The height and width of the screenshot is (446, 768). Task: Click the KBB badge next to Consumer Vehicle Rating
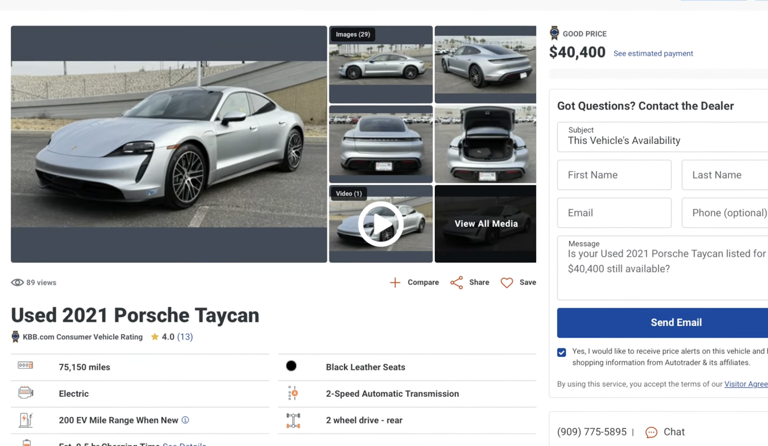15,337
